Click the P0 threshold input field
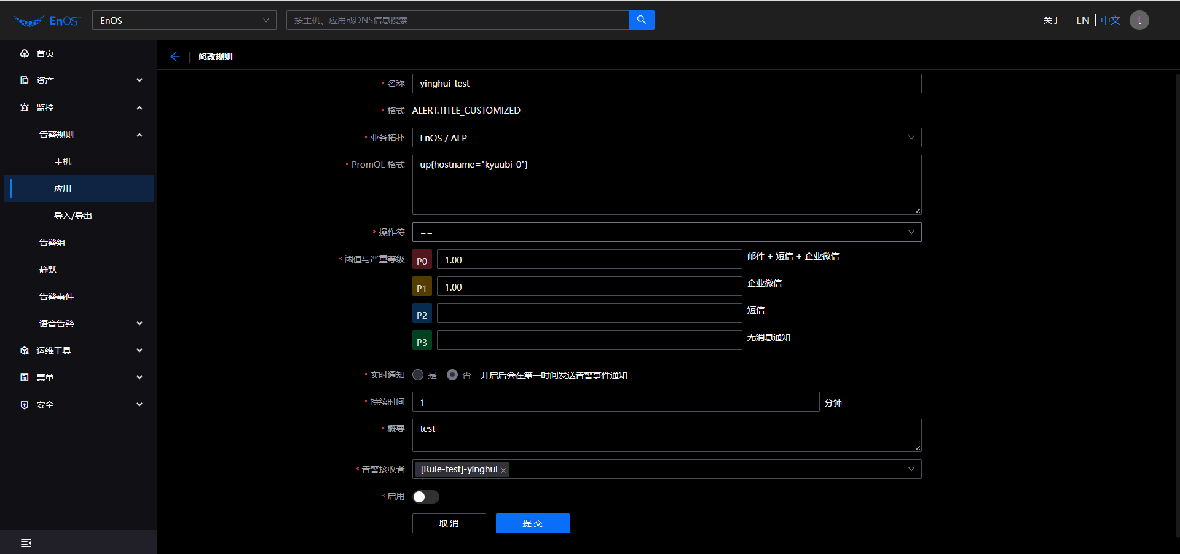The image size is (1180, 554). coord(589,259)
